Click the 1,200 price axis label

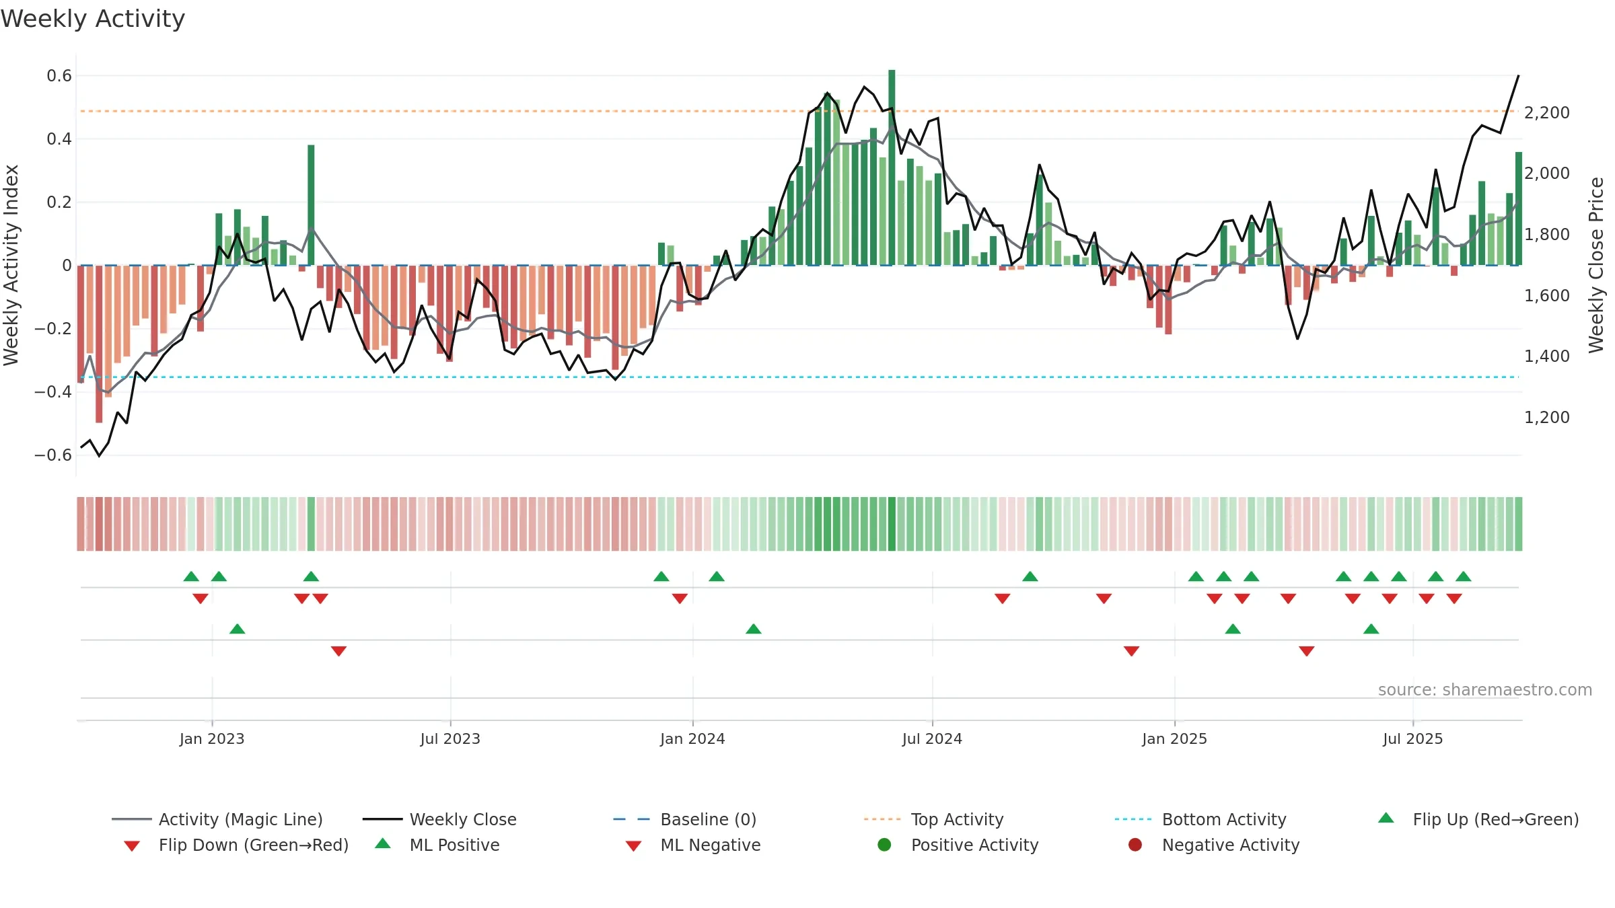tap(1547, 417)
